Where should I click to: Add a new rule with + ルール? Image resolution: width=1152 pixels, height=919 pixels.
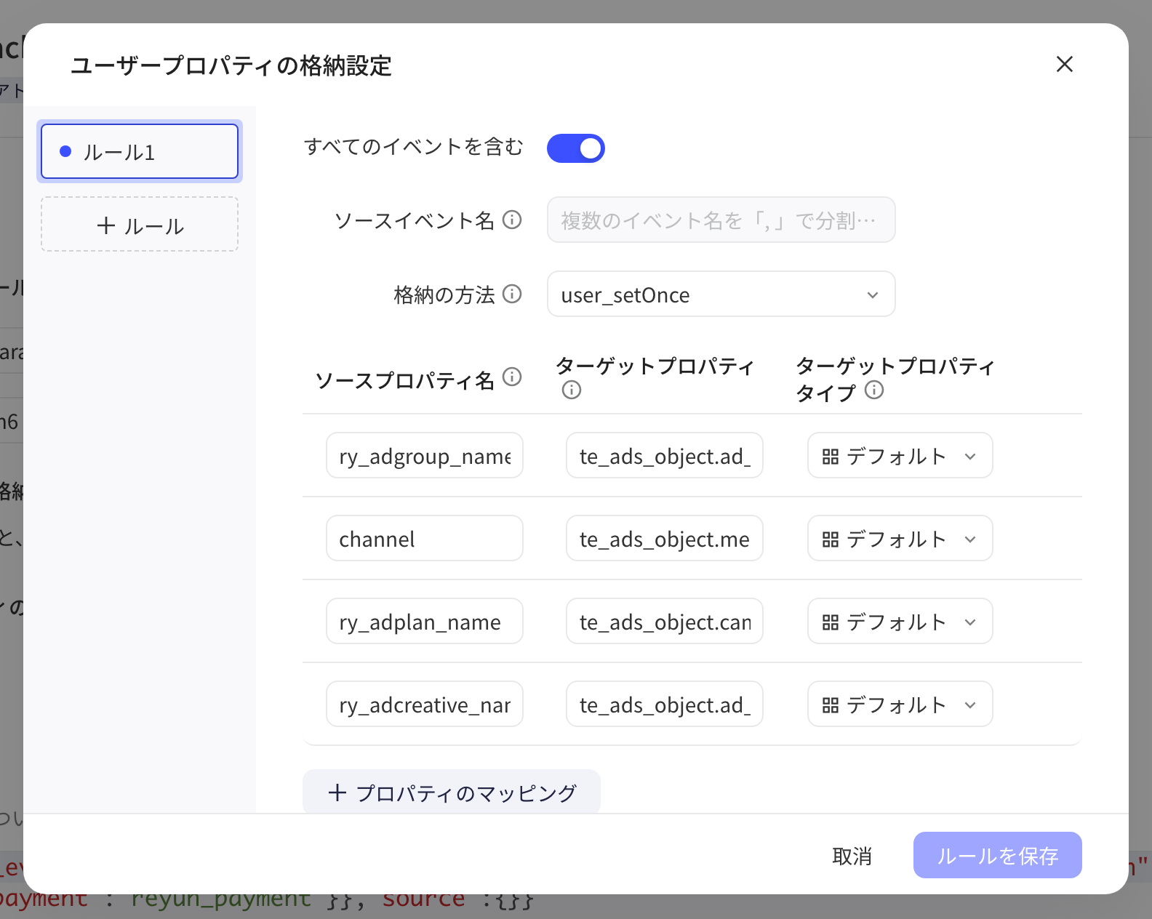coord(140,225)
